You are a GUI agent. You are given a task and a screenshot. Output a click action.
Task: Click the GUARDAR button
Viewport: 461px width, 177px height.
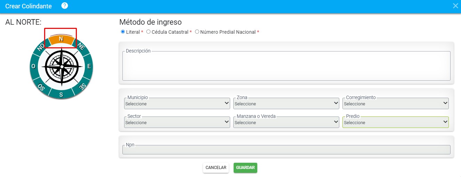click(x=245, y=168)
